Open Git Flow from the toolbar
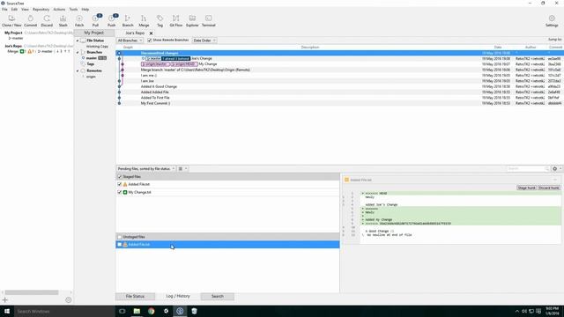This screenshot has height=317, width=564. click(x=176, y=21)
